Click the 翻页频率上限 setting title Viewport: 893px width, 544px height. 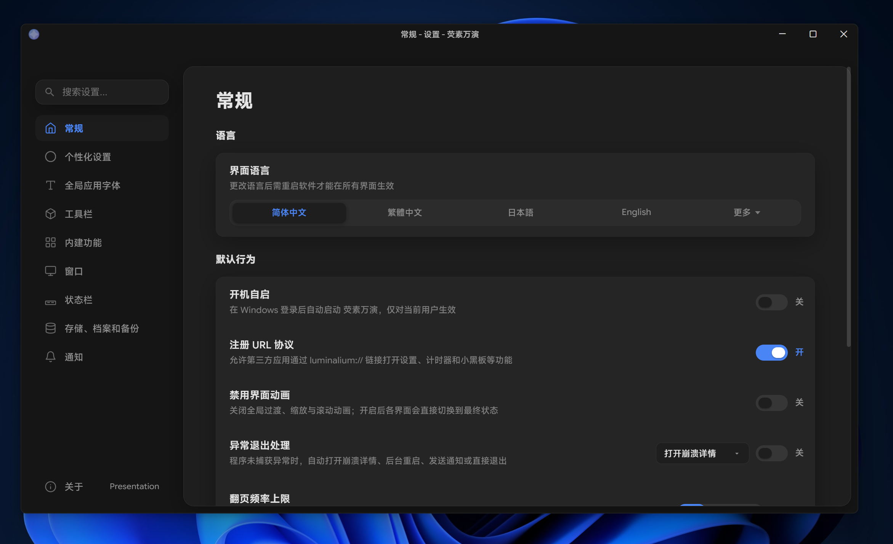pos(260,498)
